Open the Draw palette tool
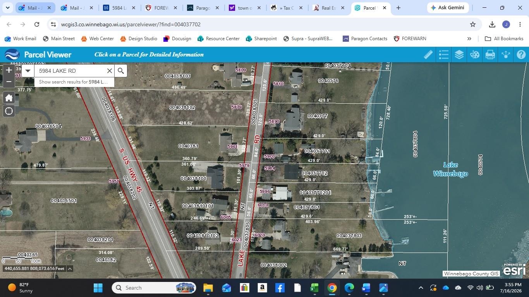The width and height of the screenshot is (529, 297). (x=475, y=55)
